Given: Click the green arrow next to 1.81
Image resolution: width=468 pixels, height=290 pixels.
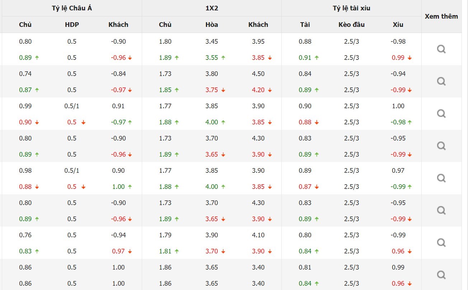Looking at the screenshot, I should pyautogui.click(x=177, y=251).
